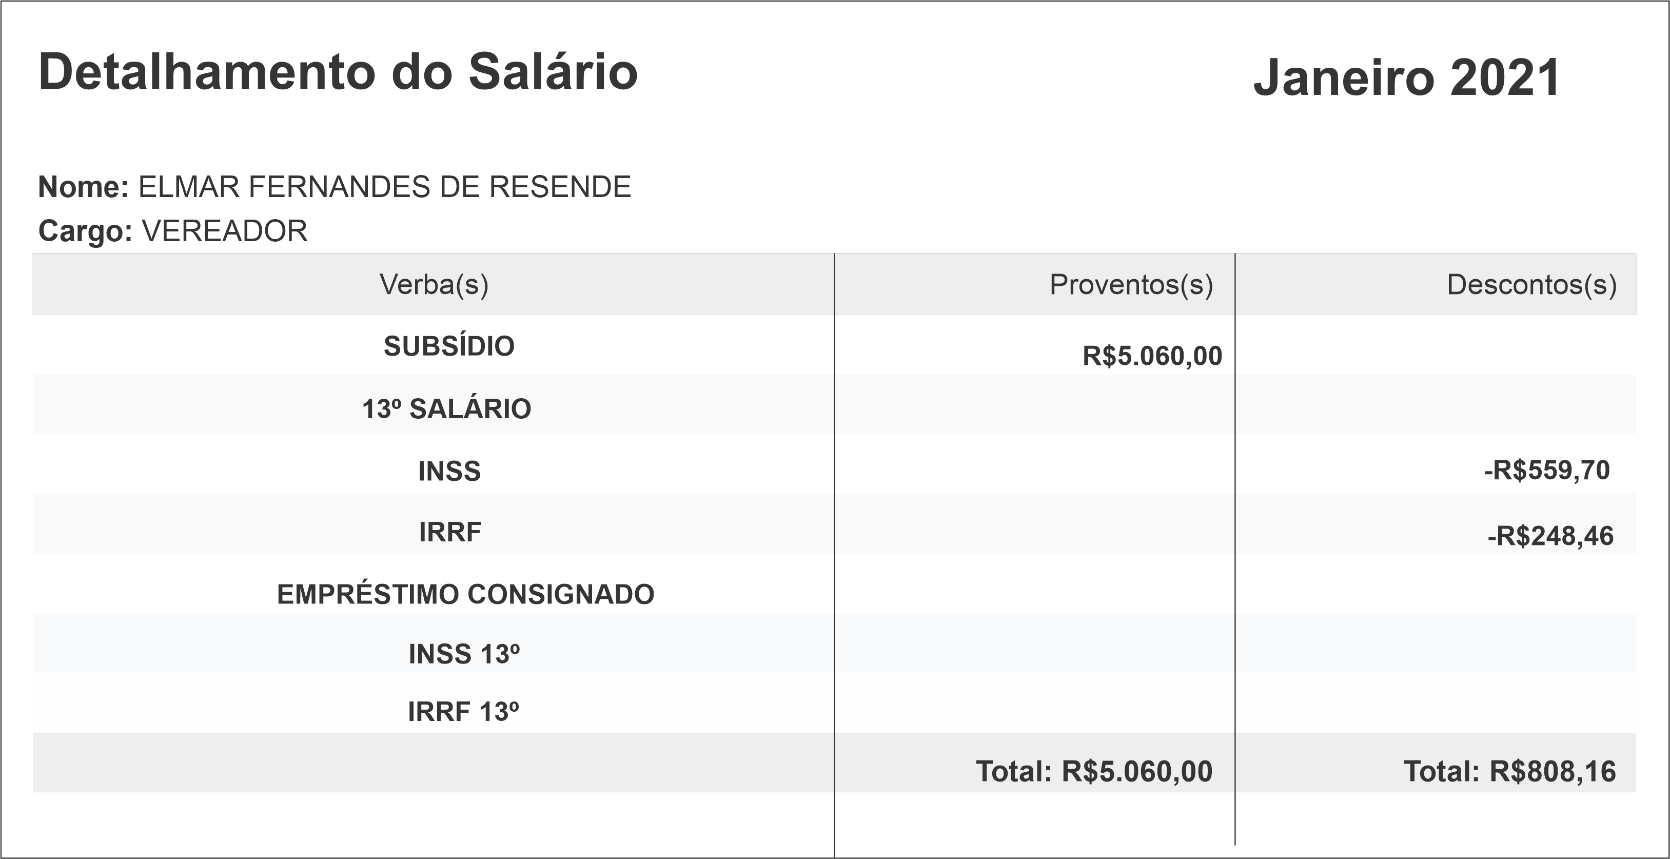Click the plain INSS row label
The image size is (1670, 859).
(x=449, y=471)
